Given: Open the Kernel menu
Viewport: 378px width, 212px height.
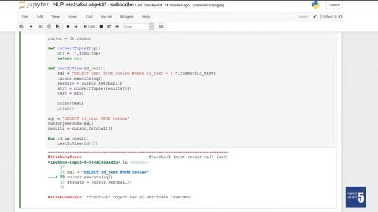Looking at the screenshot, I should (x=106, y=17).
